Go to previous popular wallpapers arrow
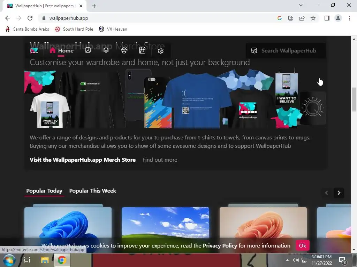 (326, 193)
